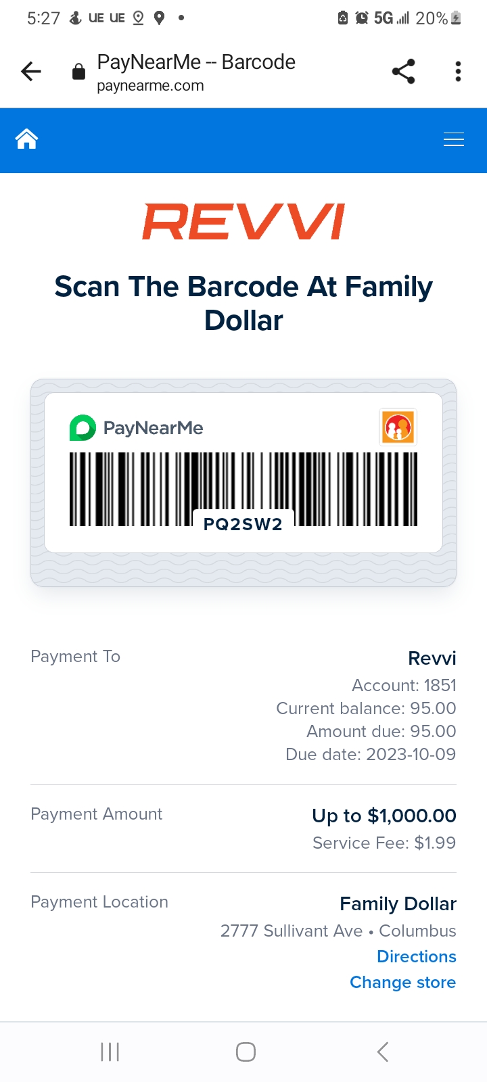Tap the Family Dollar logo icon

point(398,427)
